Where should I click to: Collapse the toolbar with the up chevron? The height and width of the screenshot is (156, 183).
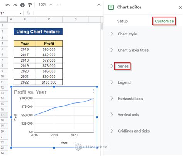click(99, 5)
